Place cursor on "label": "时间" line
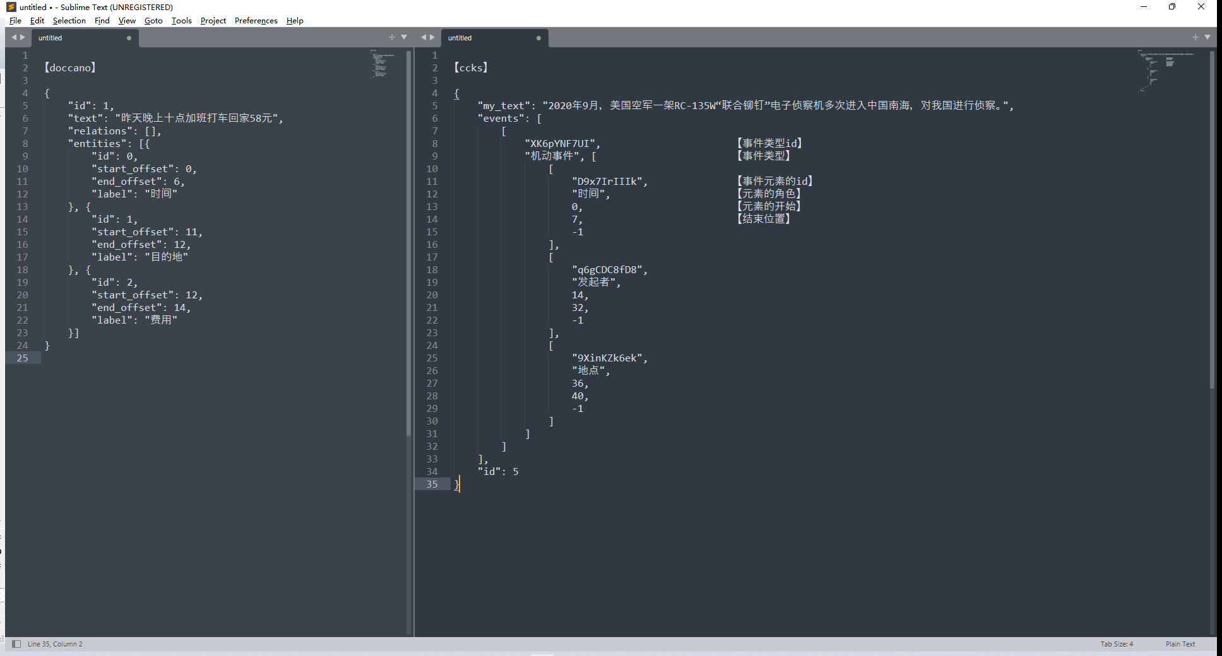Image resolution: width=1222 pixels, height=656 pixels. 134,194
